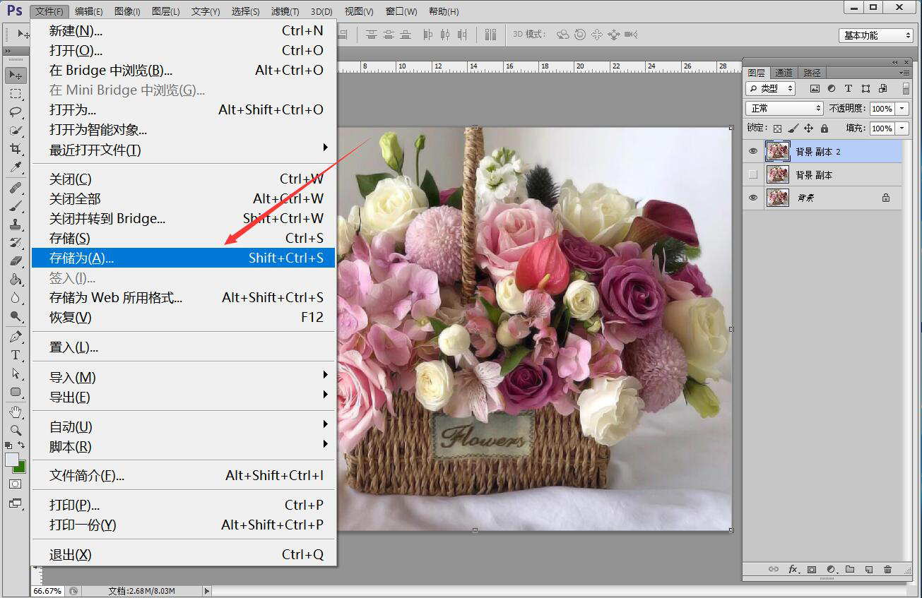
Task: Swap foreground and background colors icon
Action: (x=22, y=445)
